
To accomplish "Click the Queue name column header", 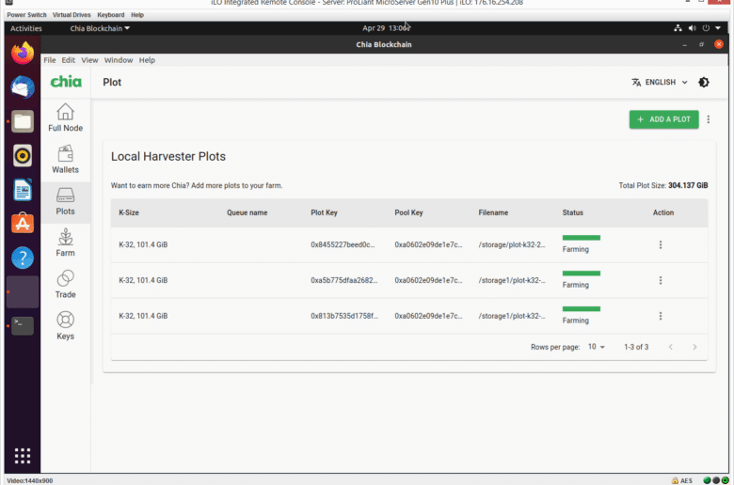I will tap(247, 212).
